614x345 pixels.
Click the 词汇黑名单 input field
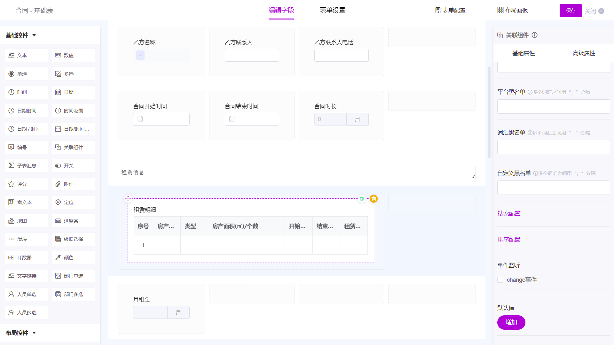(x=554, y=147)
